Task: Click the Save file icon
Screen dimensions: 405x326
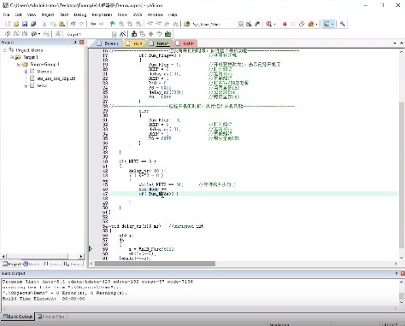Action: [25, 24]
